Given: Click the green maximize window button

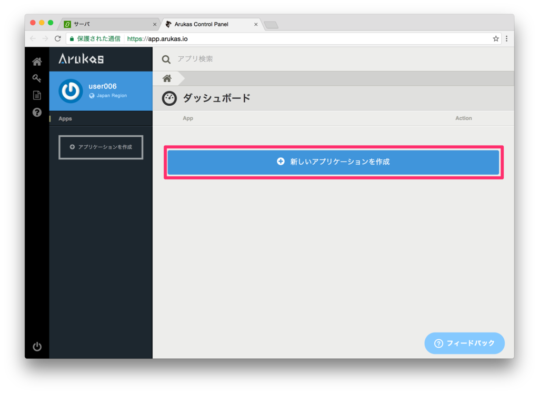Looking at the screenshot, I should [x=51, y=23].
